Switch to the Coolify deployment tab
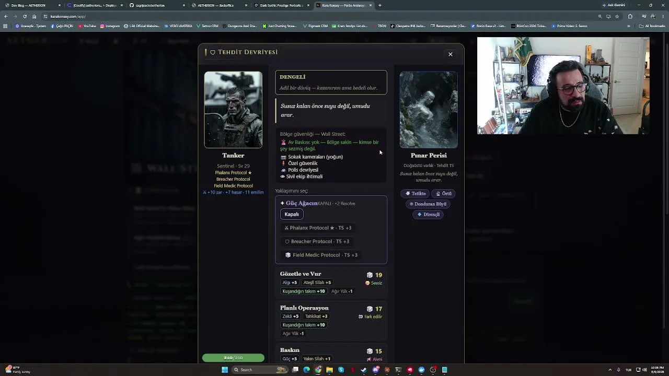 [x=94, y=5]
